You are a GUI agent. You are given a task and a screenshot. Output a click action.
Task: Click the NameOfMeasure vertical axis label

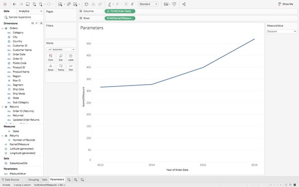click(83, 97)
